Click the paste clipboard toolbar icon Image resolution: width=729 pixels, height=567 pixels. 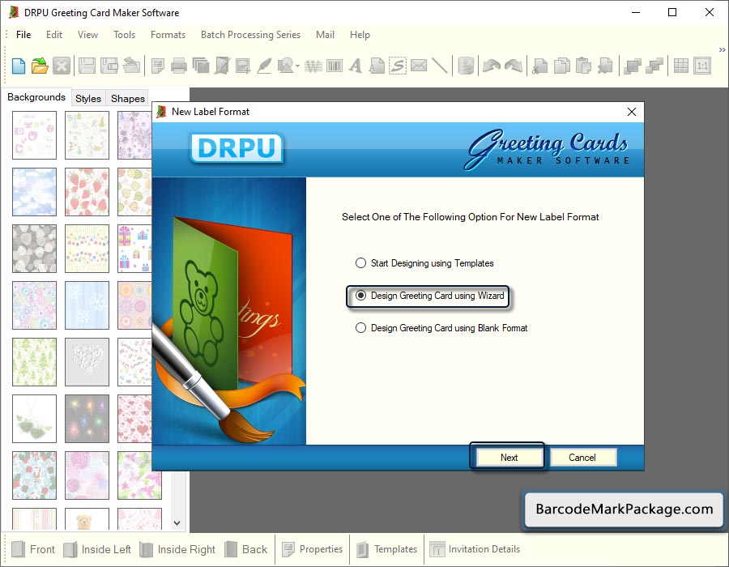coord(583,66)
